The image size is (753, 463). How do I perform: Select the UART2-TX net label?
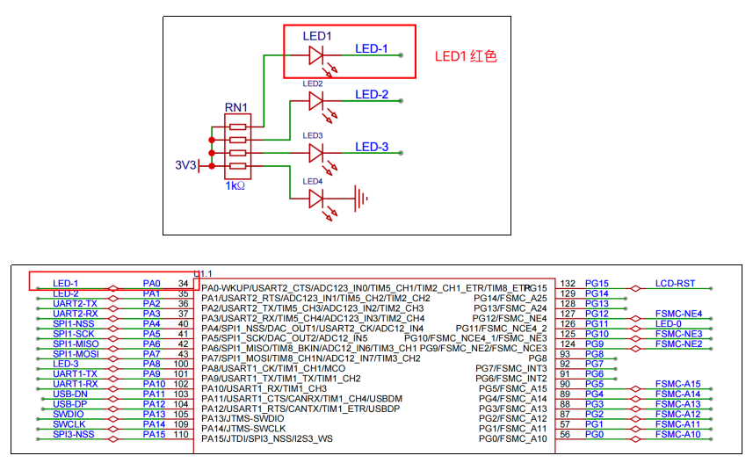[x=75, y=303]
